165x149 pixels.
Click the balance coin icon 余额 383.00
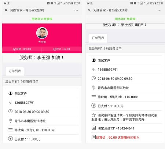tap(14, 49)
